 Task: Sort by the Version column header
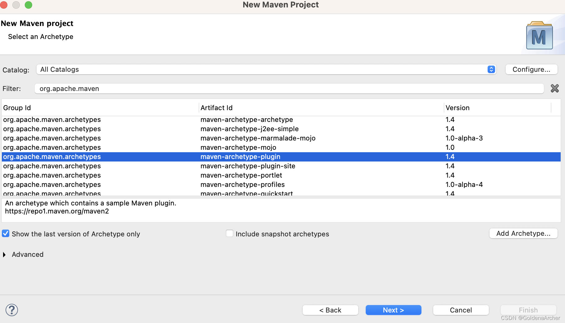tap(498, 108)
